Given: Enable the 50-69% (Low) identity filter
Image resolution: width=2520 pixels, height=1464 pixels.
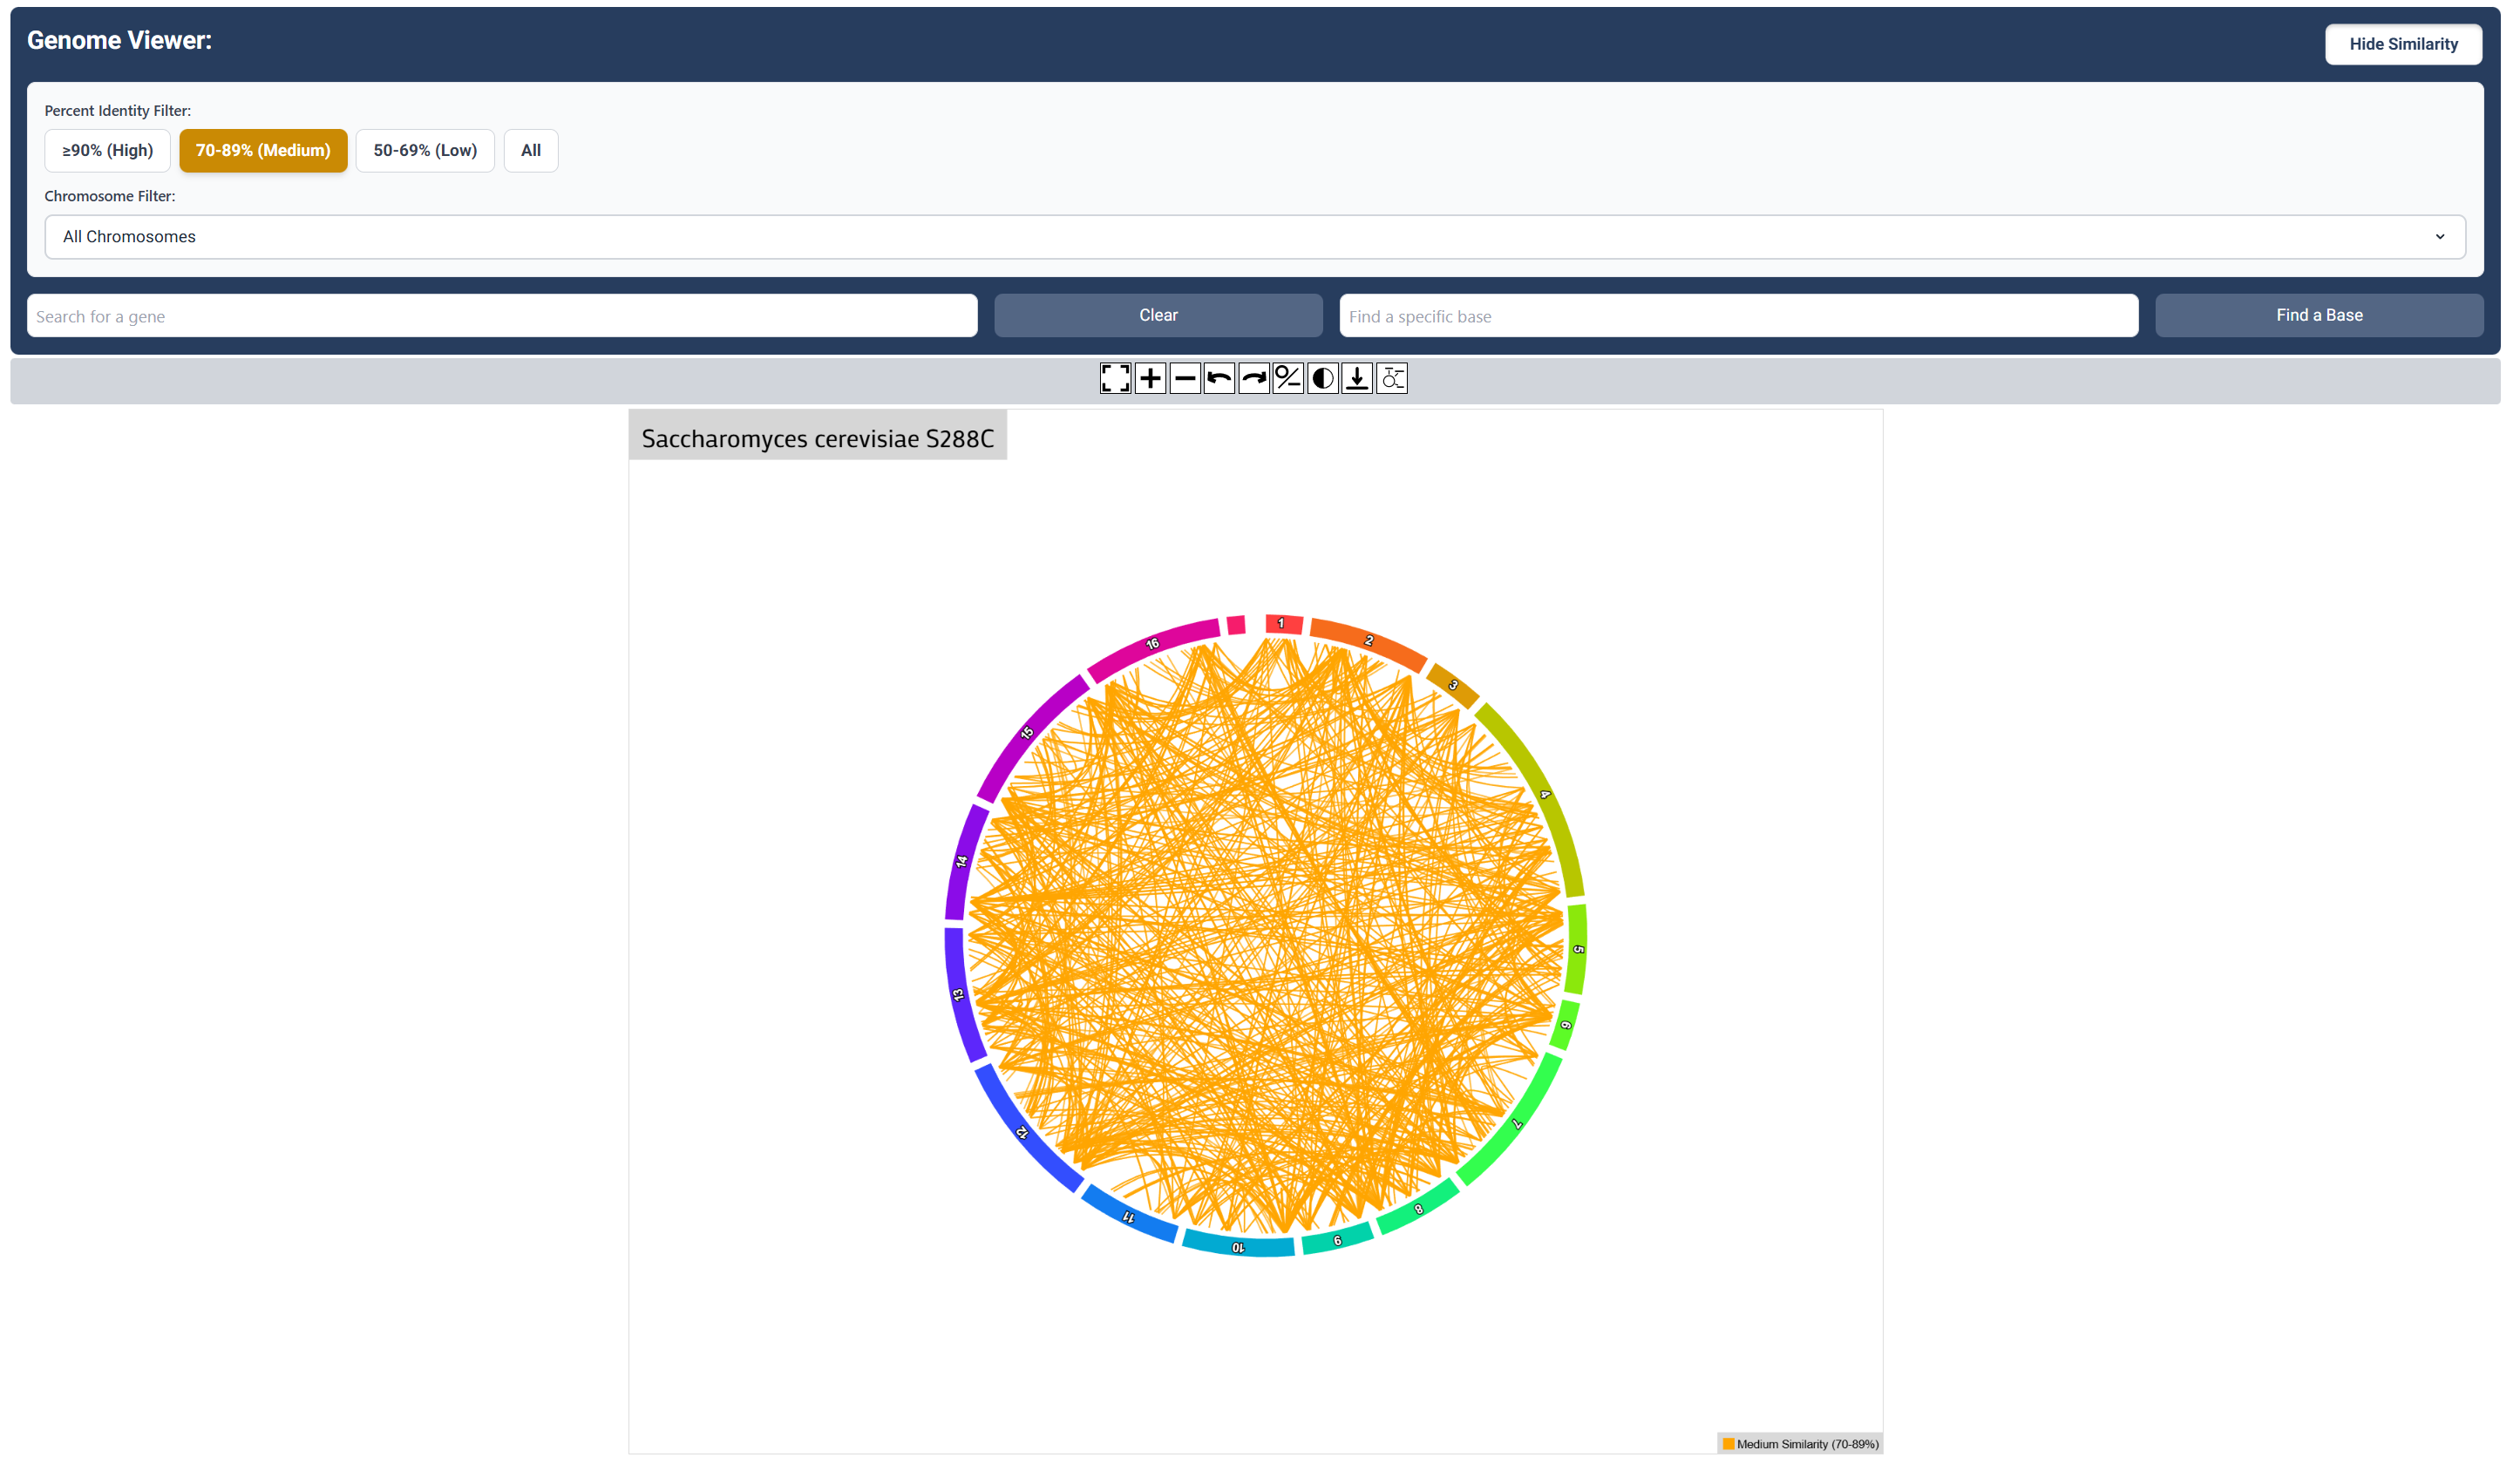Looking at the screenshot, I should click(x=424, y=150).
